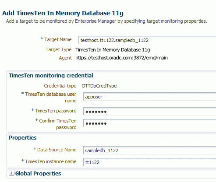Click the Global Properties heading text
The image size is (216, 182).
(x=38, y=173)
